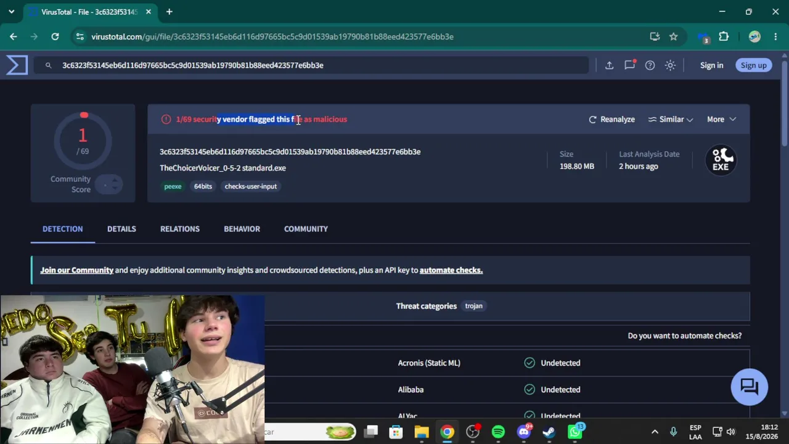Click file name TheChoicerVoicer_0-5-2 standard.exe
Screen dimensions: 789x444
[x=223, y=168]
